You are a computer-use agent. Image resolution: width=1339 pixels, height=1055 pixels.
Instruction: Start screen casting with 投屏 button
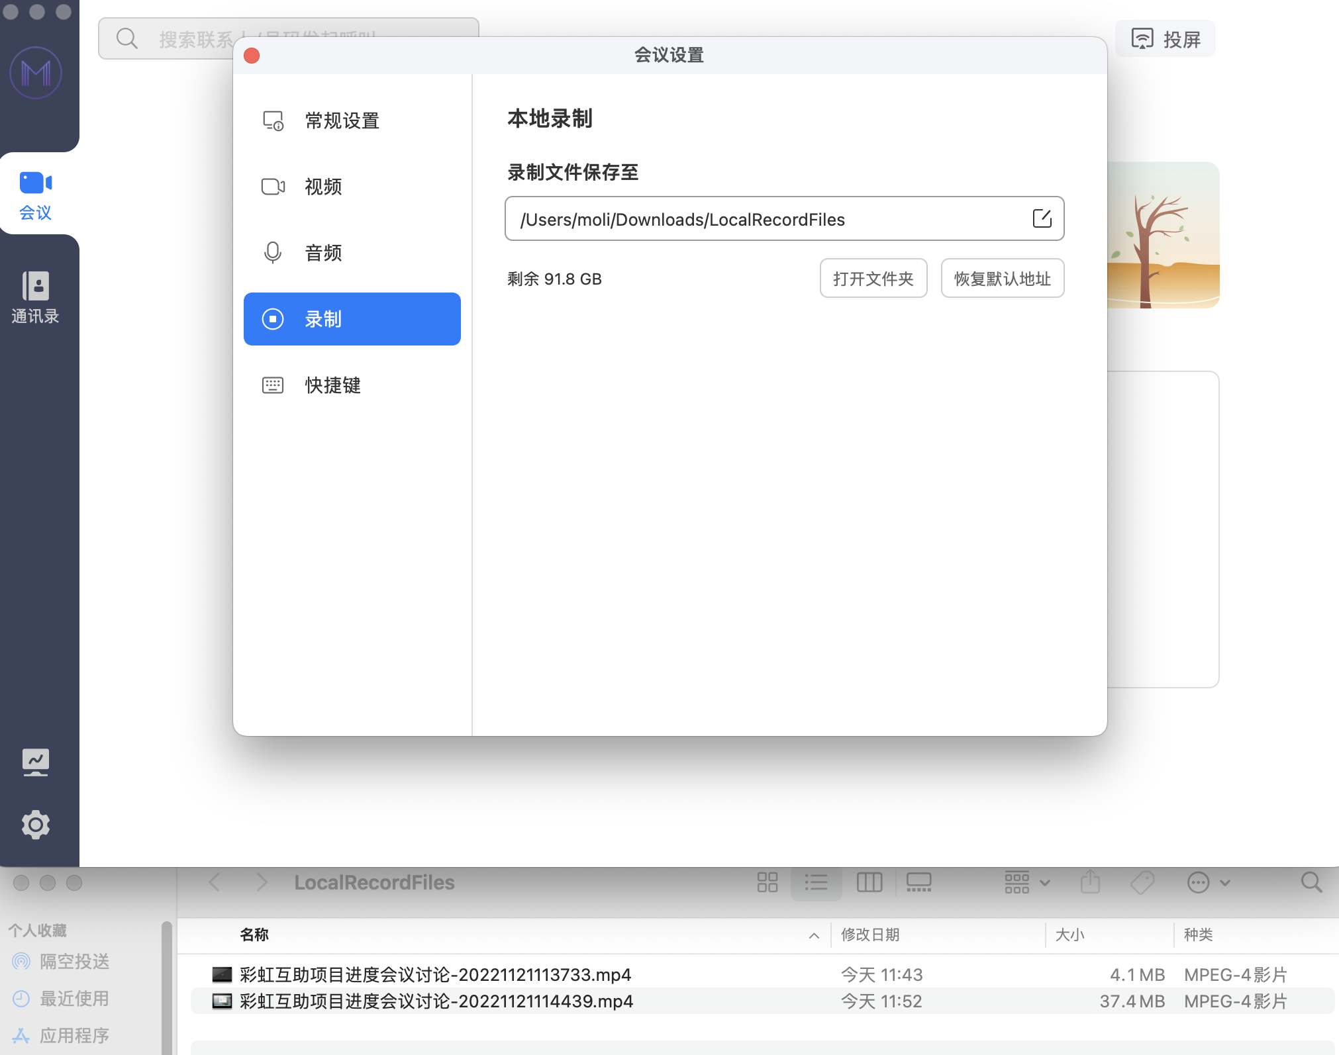(x=1165, y=39)
